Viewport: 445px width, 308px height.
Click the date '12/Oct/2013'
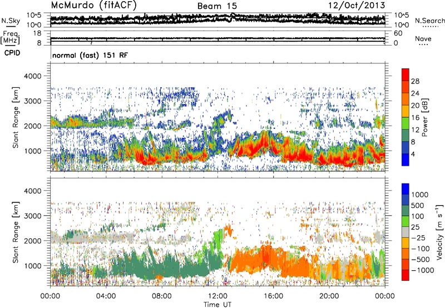pyautogui.click(x=357, y=6)
